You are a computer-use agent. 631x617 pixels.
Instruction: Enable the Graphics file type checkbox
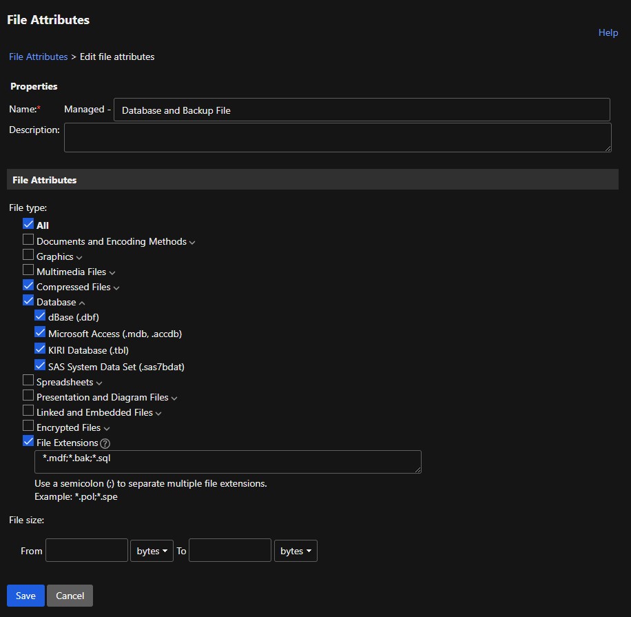[x=28, y=255]
